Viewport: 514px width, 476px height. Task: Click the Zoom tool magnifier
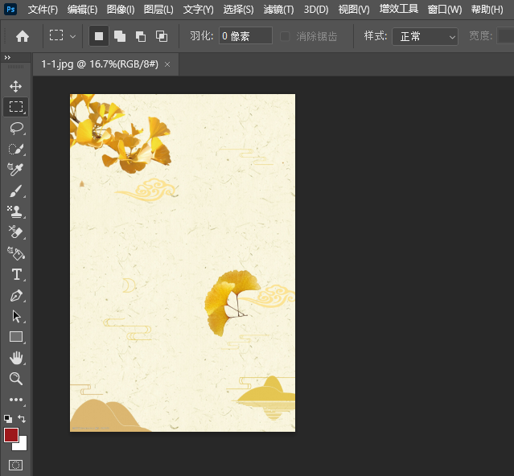pos(16,379)
